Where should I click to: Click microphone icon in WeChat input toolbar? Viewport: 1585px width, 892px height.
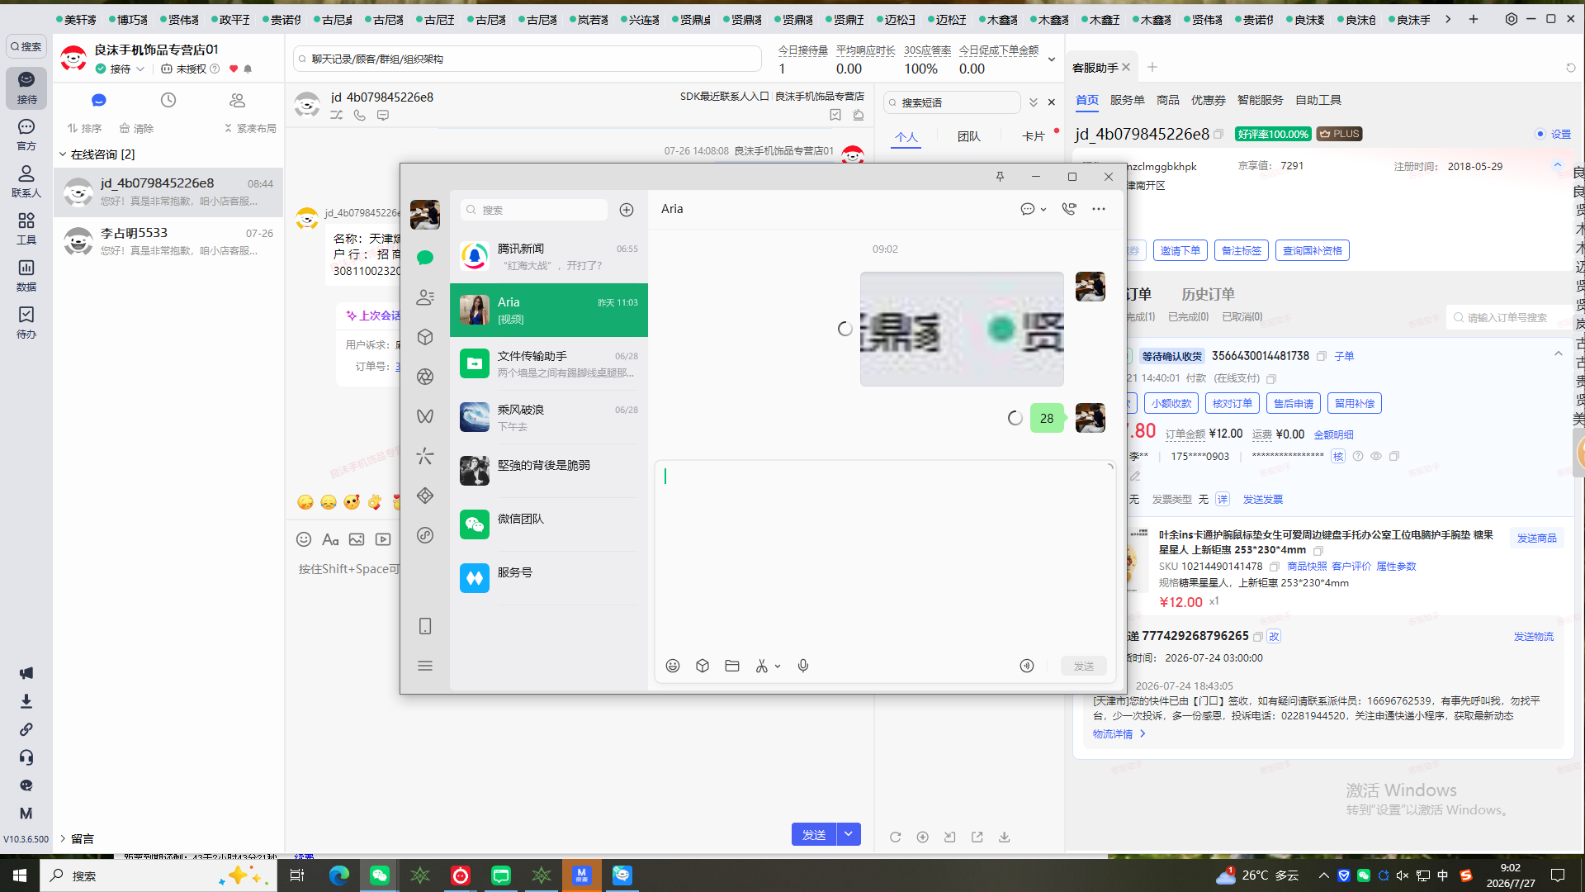pyautogui.click(x=803, y=666)
